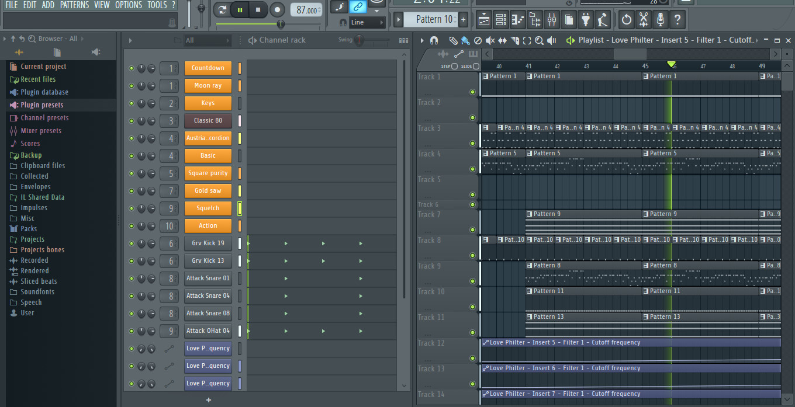Open the project picker pages icon
This screenshot has height=407, width=795.
569,19
